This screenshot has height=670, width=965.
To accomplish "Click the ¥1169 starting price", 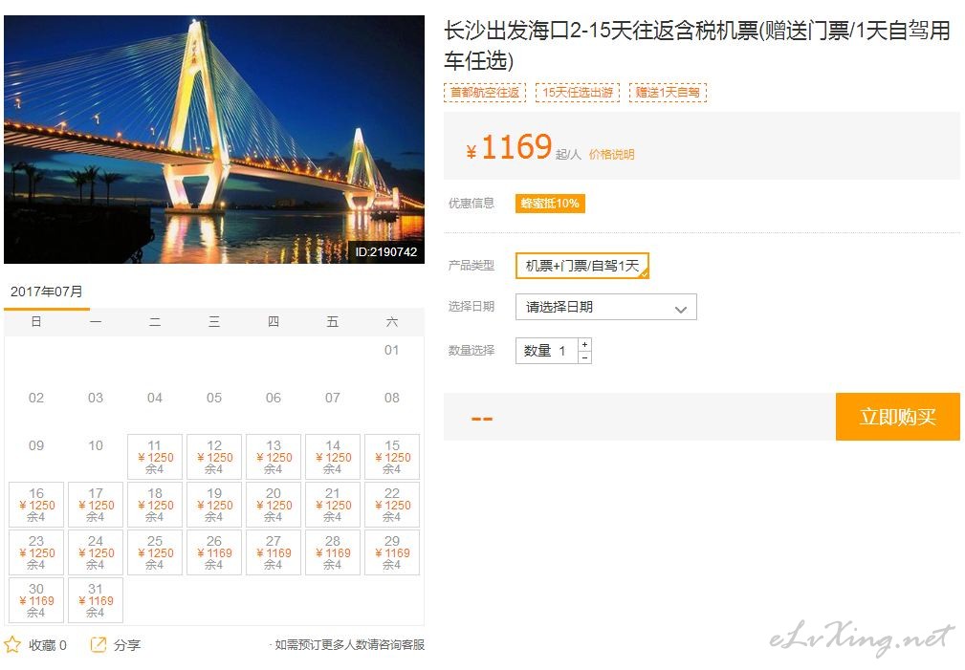I will tap(509, 147).
